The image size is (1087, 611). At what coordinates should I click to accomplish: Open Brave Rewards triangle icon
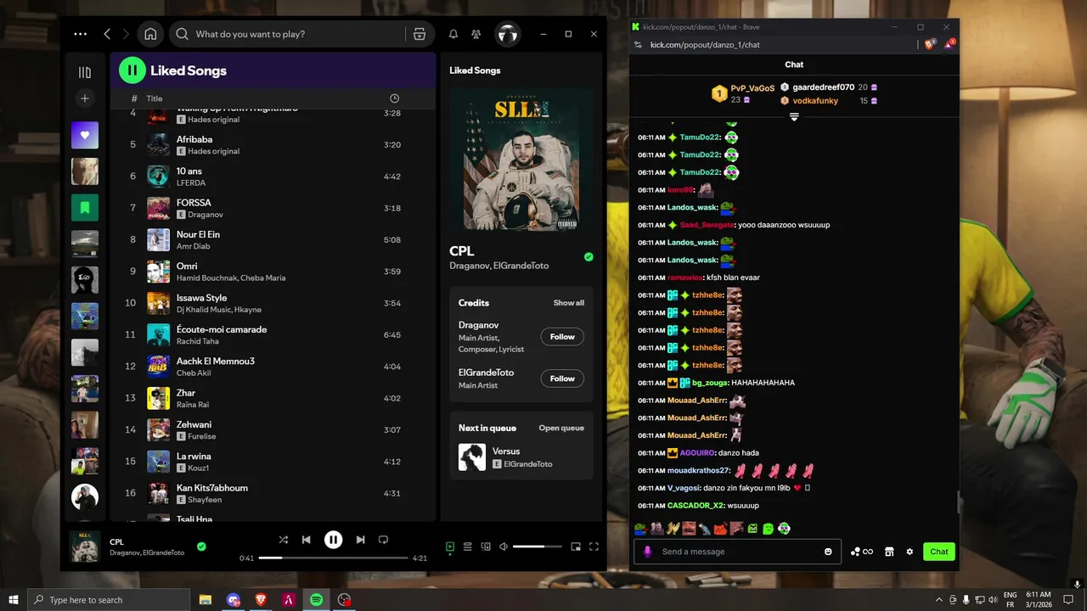949,44
